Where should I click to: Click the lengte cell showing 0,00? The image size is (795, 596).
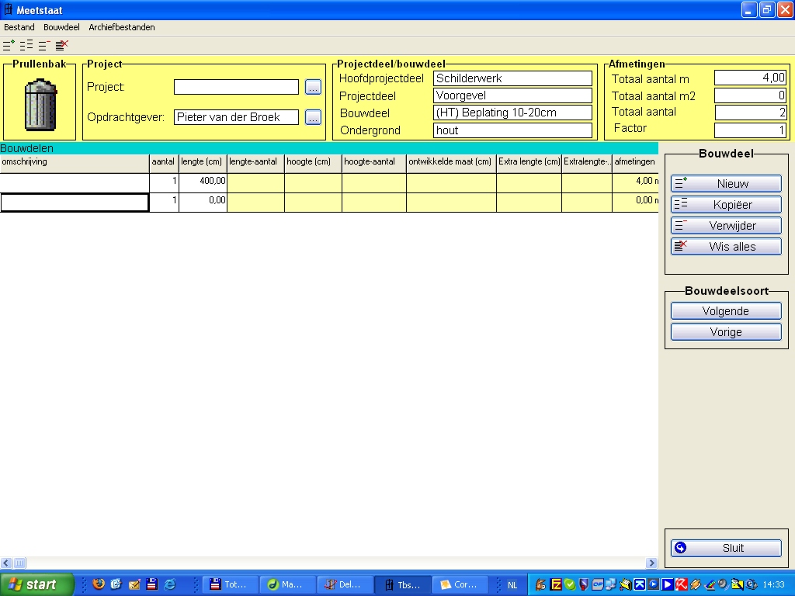point(203,203)
